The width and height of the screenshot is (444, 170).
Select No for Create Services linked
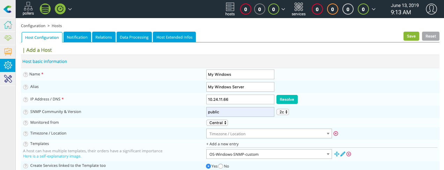click(x=221, y=166)
